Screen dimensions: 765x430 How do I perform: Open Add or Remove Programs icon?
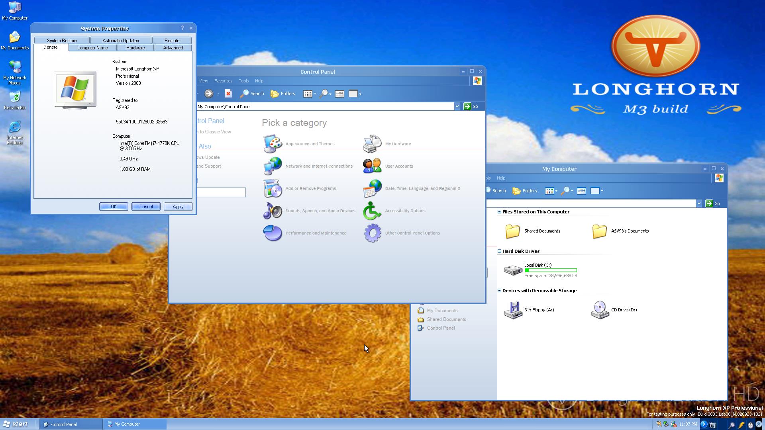point(273,188)
